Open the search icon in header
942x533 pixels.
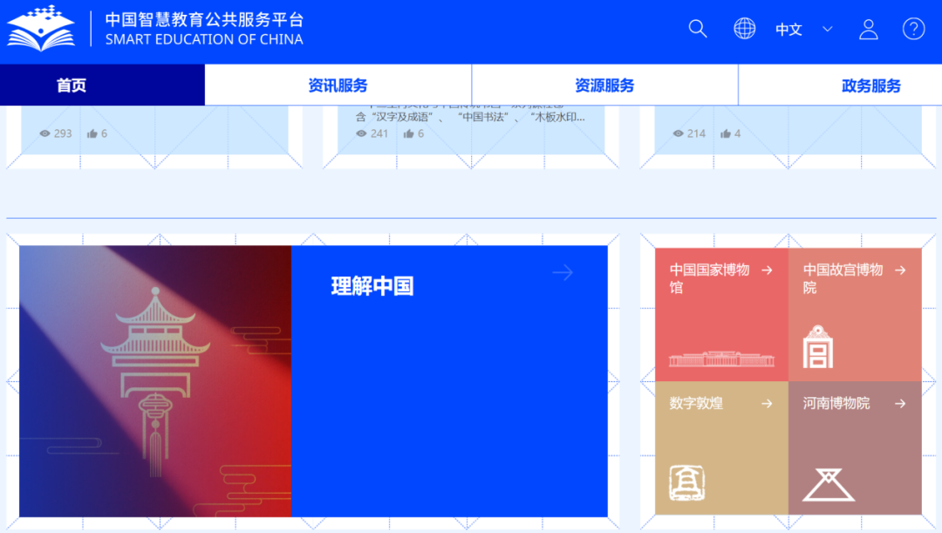[698, 29]
